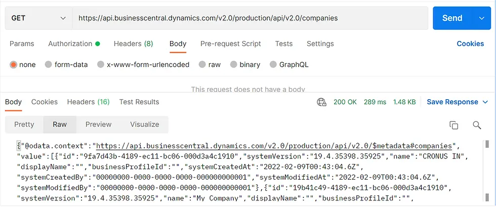Screen dimensions: 496x207
Task: Copy the response with copy icon
Action: pyautogui.click(x=453, y=125)
